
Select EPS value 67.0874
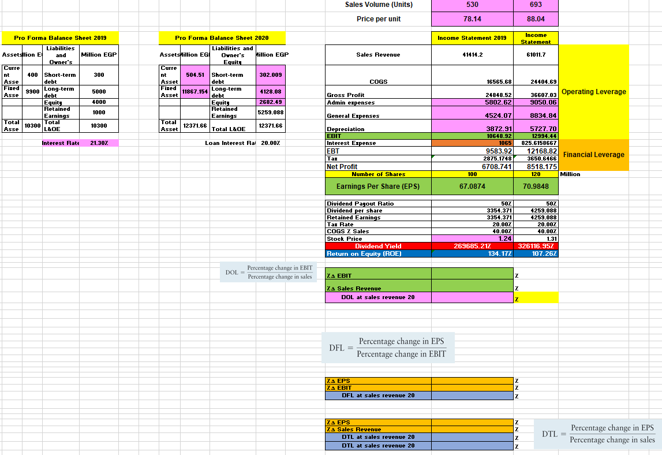[x=473, y=187]
